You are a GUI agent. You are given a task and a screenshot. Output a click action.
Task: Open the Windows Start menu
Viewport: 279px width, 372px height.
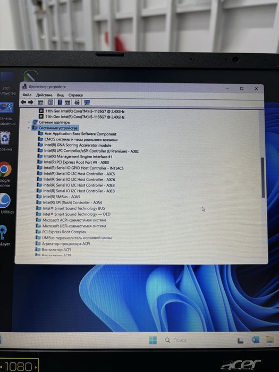click(153, 340)
